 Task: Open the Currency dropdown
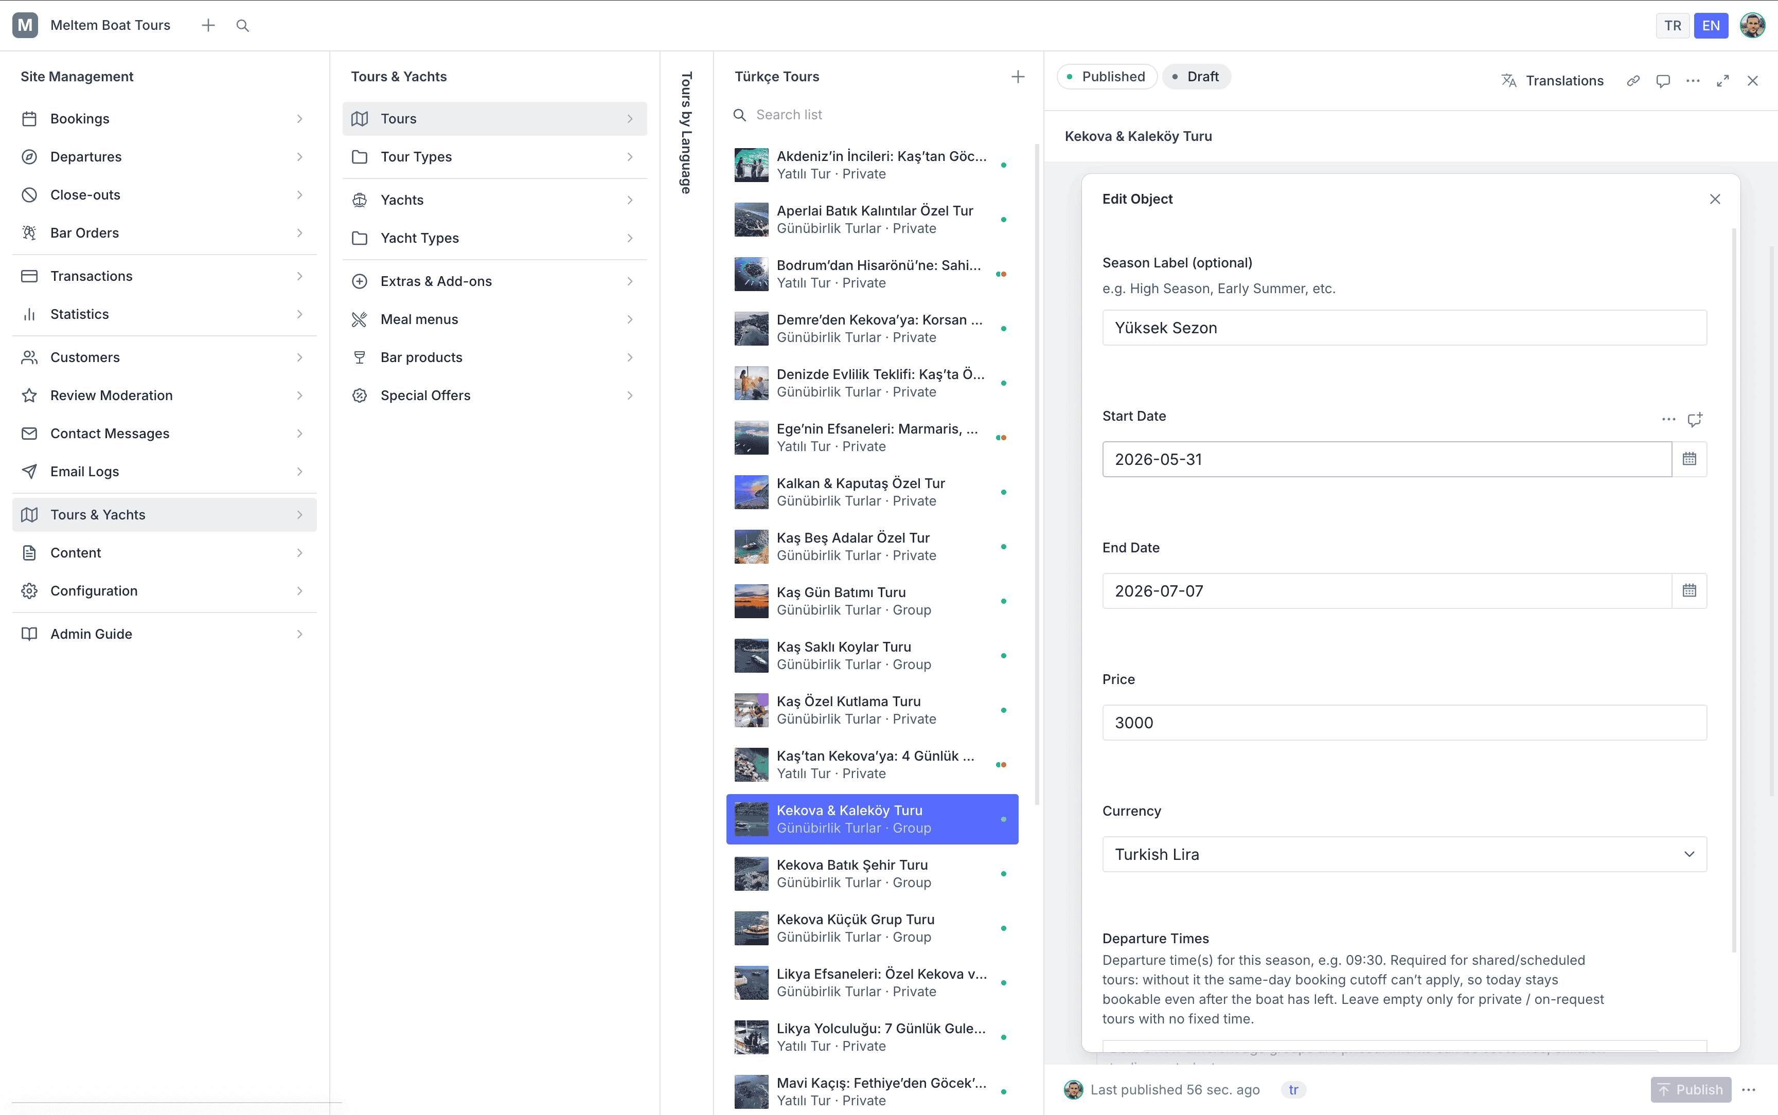(x=1404, y=854)
